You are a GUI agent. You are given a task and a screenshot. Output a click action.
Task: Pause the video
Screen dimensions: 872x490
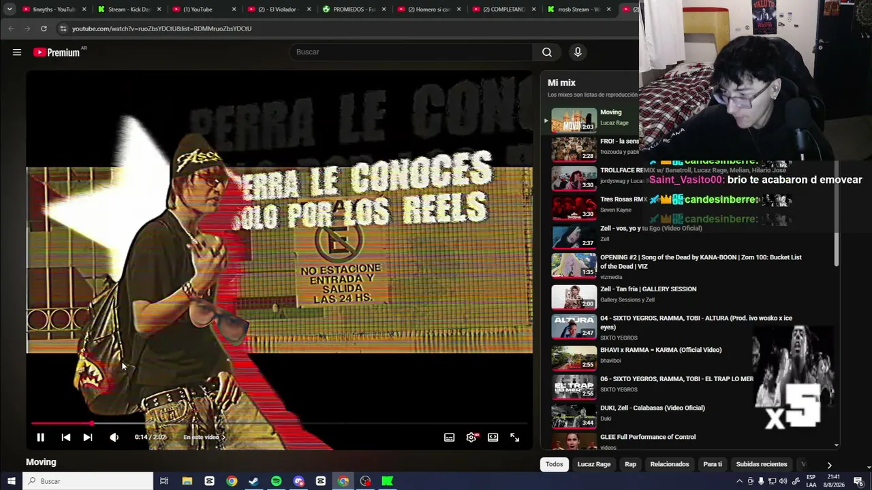coord(40,438)
